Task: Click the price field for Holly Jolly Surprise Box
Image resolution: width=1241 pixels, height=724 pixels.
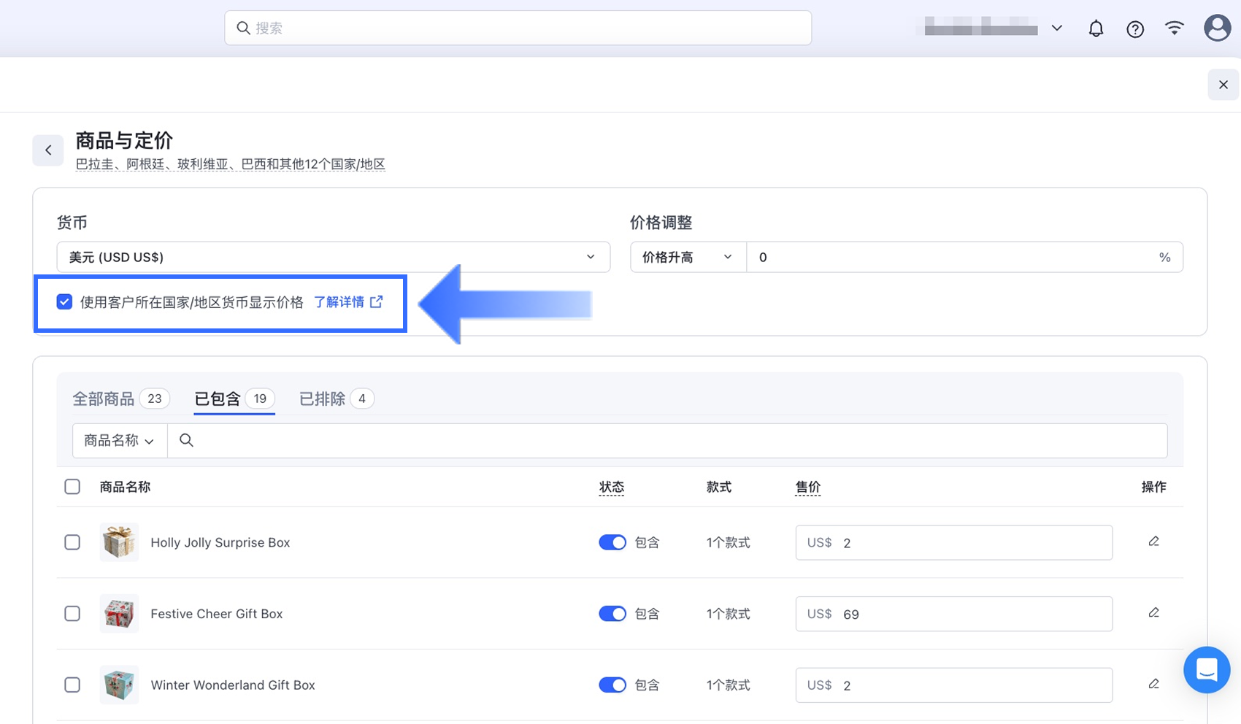Action: pos(954,542)
